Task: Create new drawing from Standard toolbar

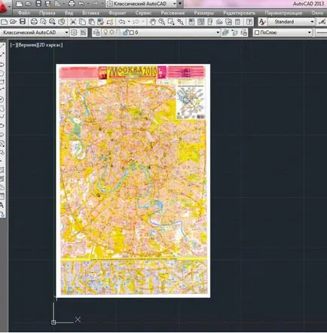Action: [4, 22]
